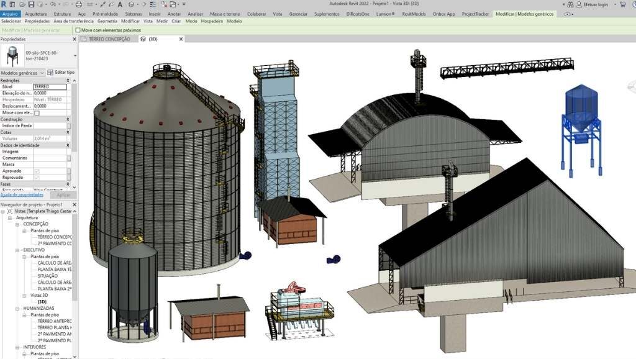Open the type selector dropdown for silo family
The height and width of the screenshot is (359, 636).
coord(75,56)
